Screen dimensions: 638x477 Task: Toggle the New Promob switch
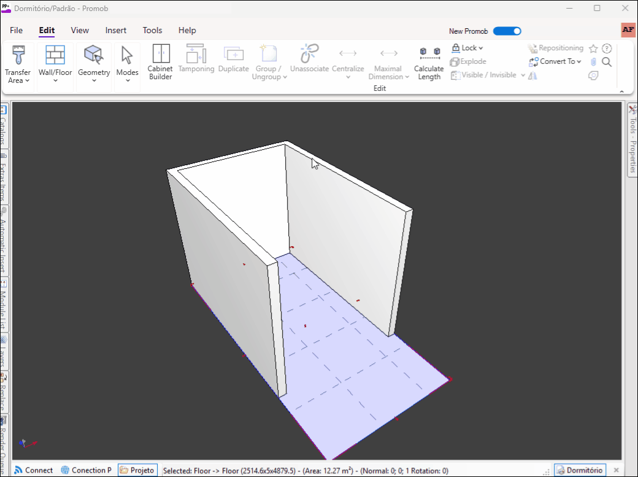507,31
